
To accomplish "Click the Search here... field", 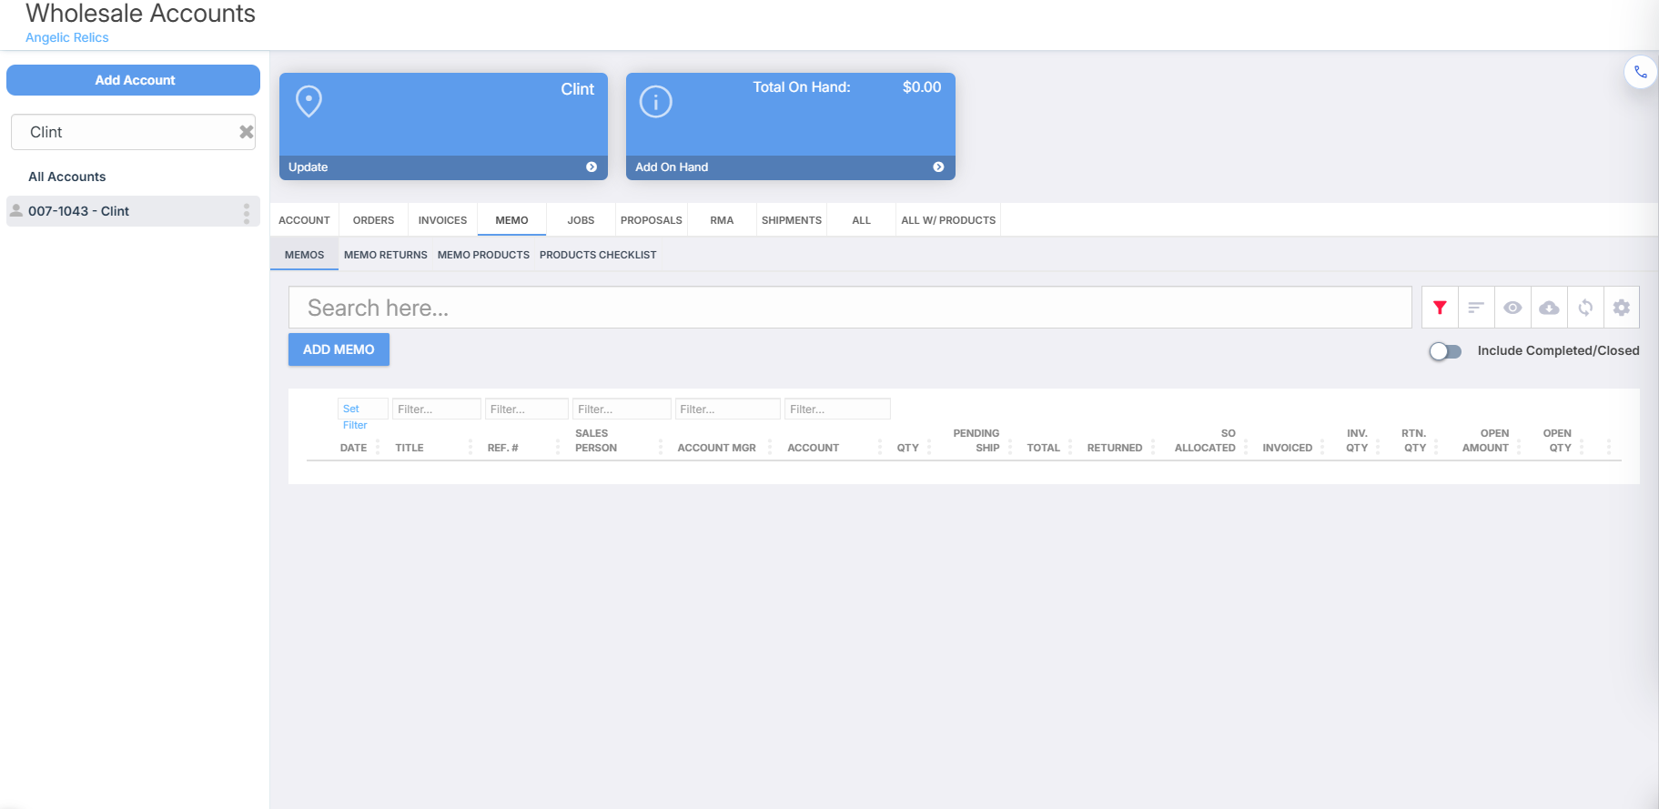I will [x=850, y=308].
